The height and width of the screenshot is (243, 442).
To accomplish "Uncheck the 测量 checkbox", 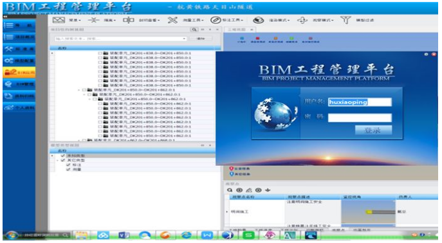I will tap(68, 169).
